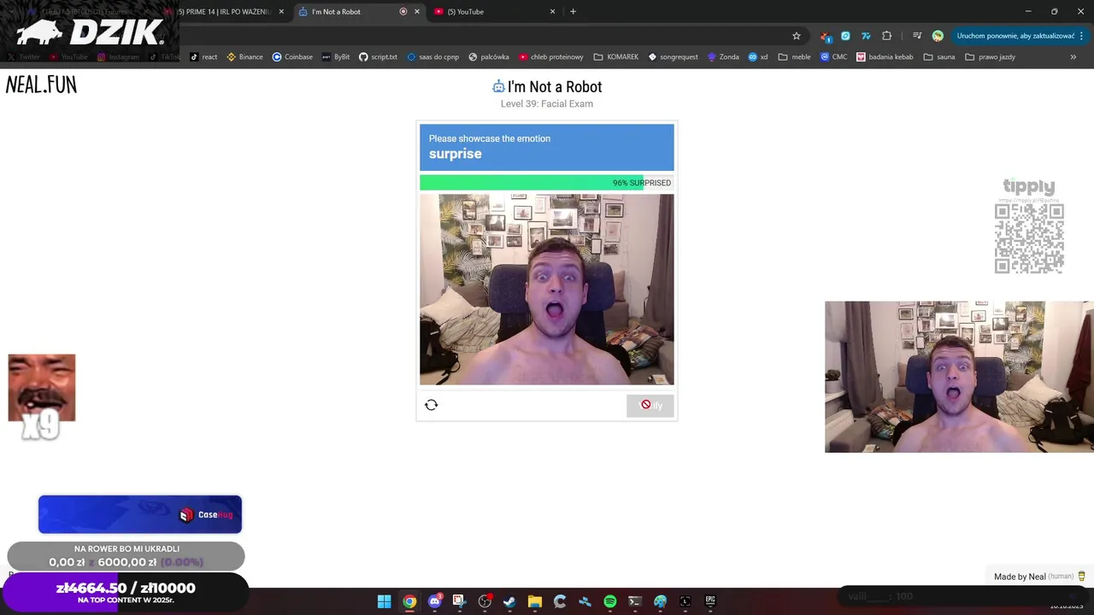Click the 96% surprised progress bar
The image size is (1094, 615).
coord(547,183)
